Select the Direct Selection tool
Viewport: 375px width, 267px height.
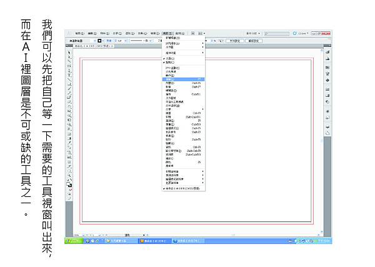pyautogui.click(x=69, y=57)
